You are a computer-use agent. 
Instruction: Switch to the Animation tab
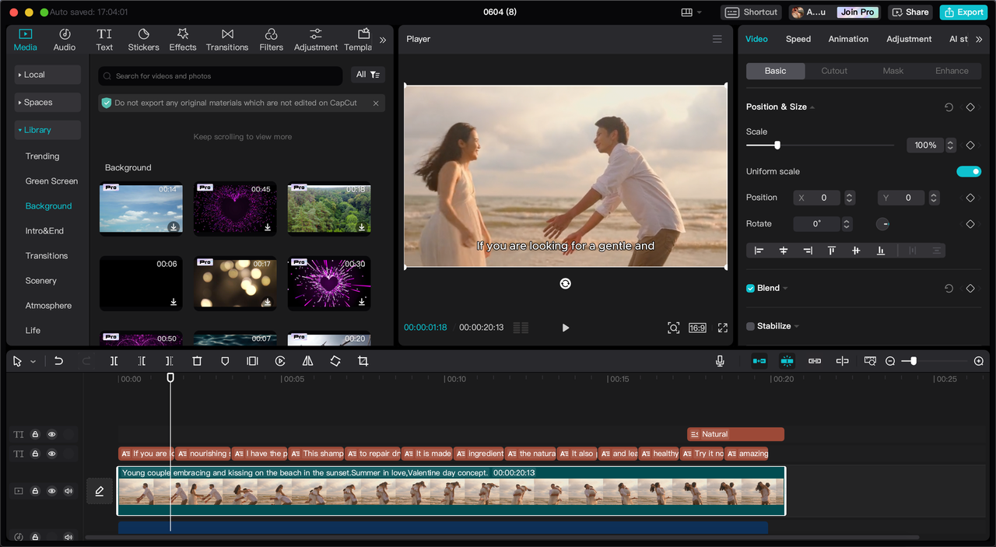(x=848, y=39)
